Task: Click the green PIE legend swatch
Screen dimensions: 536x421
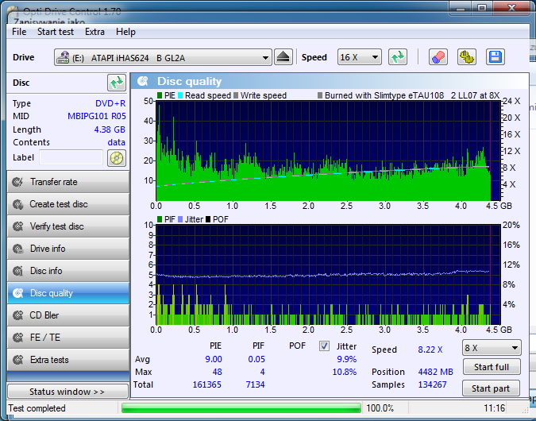Action: [160, 95]
